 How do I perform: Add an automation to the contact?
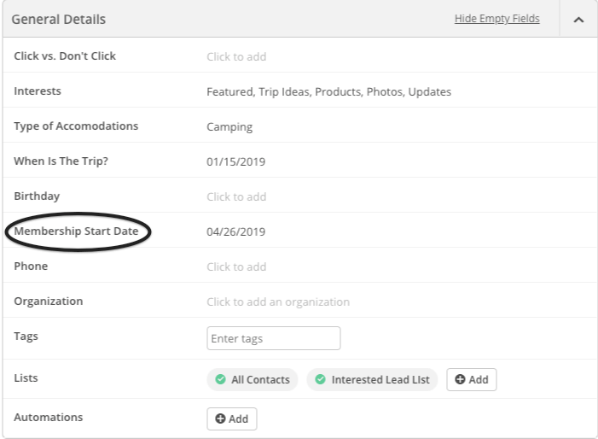[x=232, y=419]
